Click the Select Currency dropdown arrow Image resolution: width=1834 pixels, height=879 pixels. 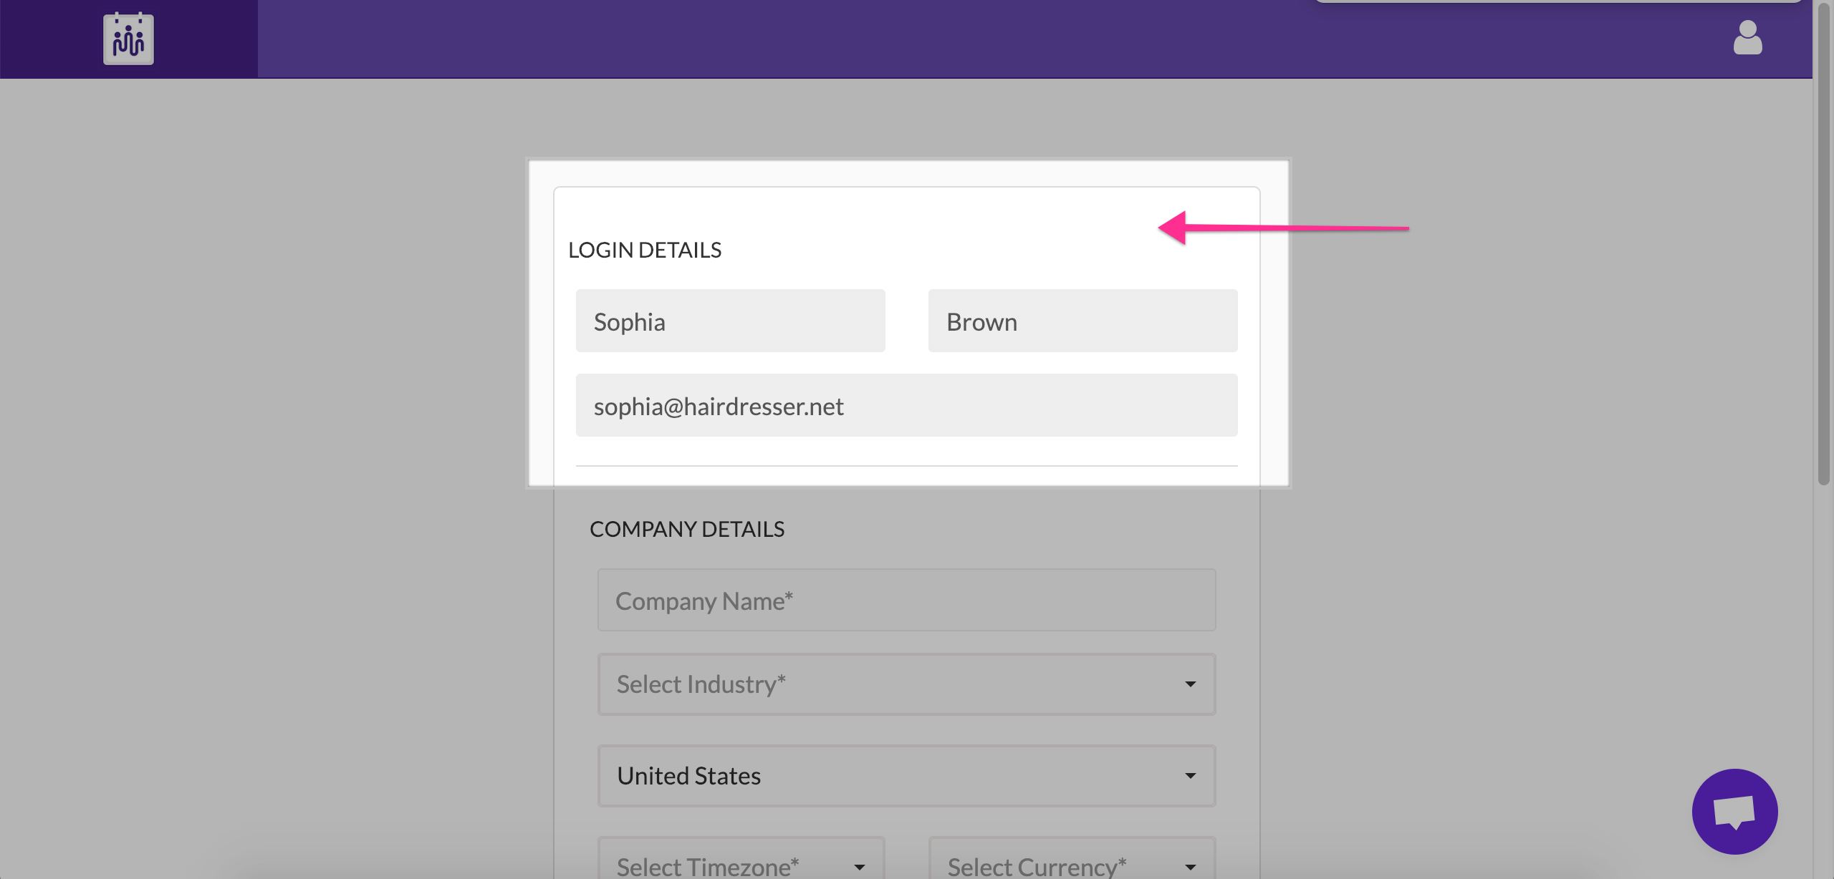click(1190, 867)
